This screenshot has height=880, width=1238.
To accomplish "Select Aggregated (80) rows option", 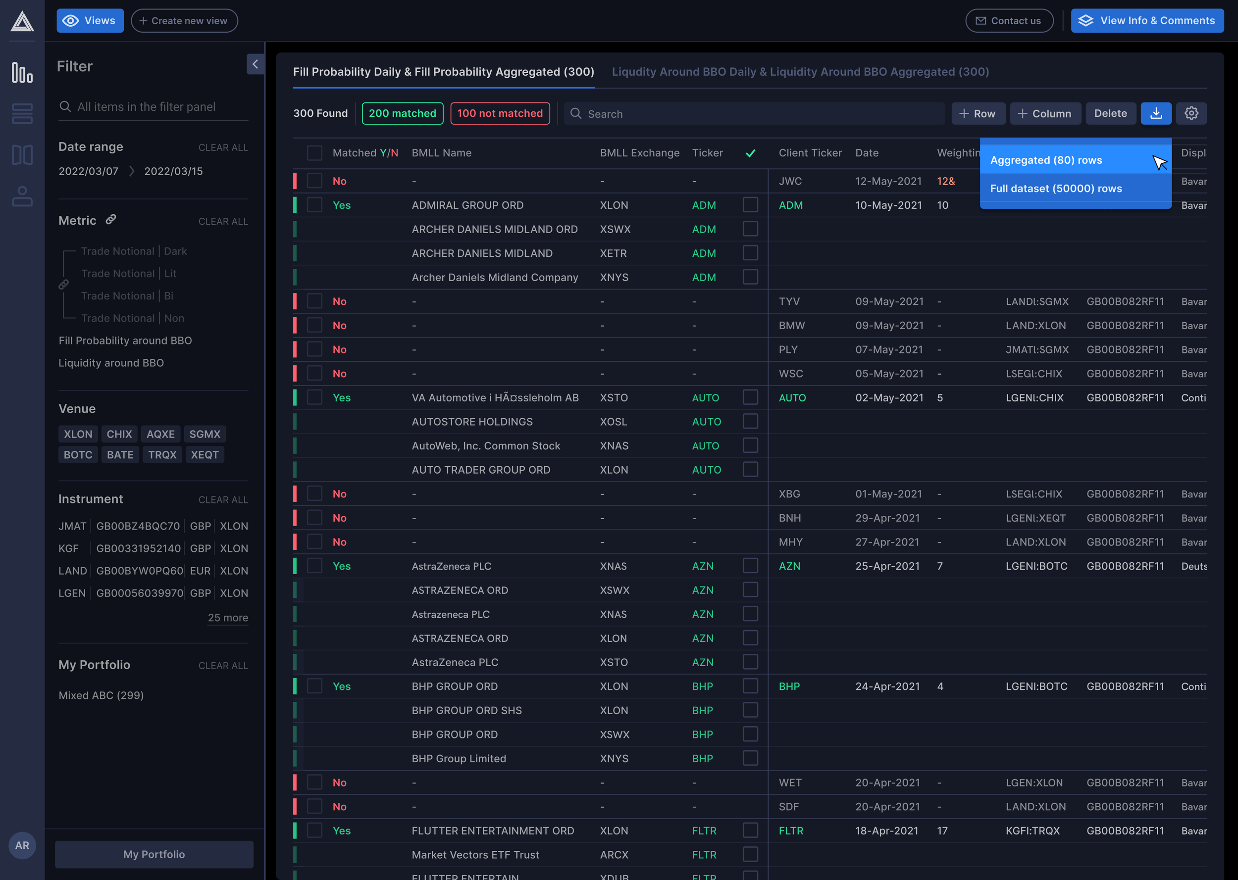I will pos(1045,160).
